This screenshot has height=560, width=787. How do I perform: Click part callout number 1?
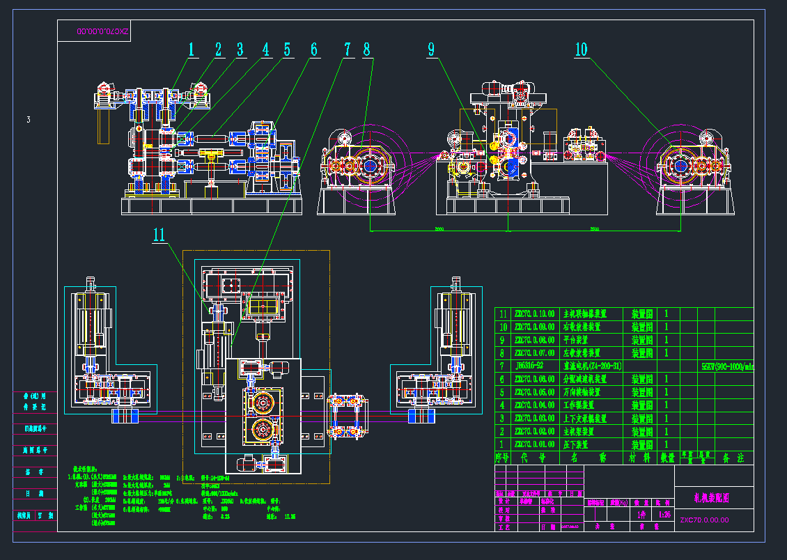193,49
